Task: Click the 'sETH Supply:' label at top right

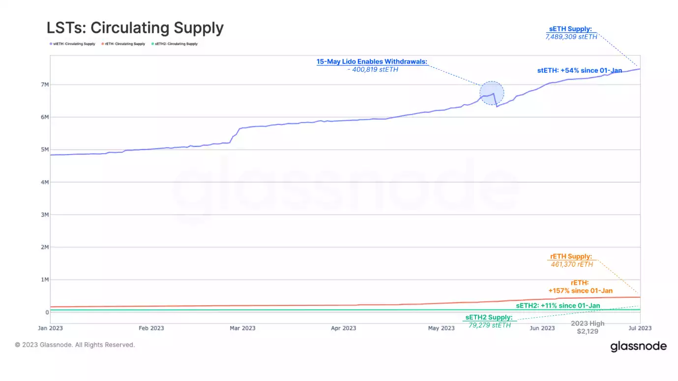Action: click(571, 29)
